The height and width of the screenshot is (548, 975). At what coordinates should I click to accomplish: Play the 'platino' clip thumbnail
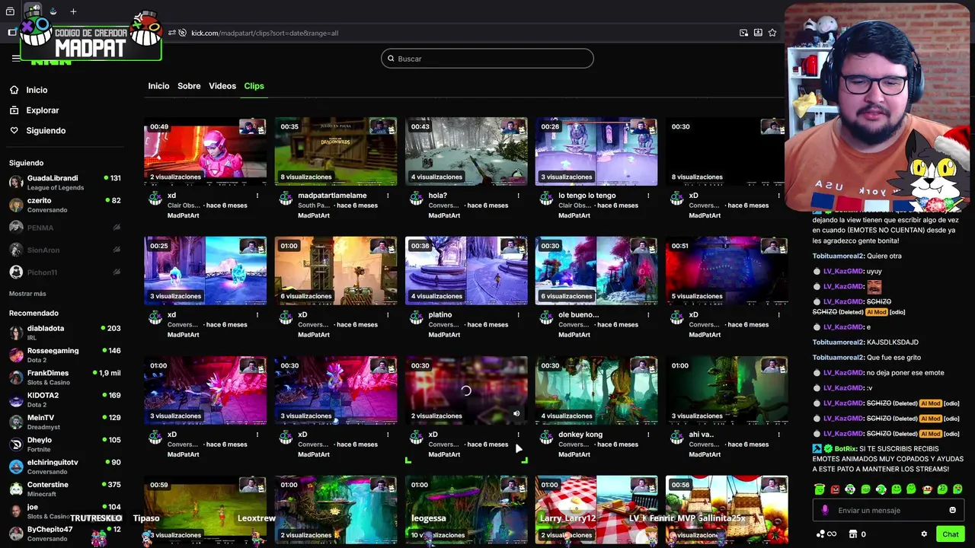point(466,271)
